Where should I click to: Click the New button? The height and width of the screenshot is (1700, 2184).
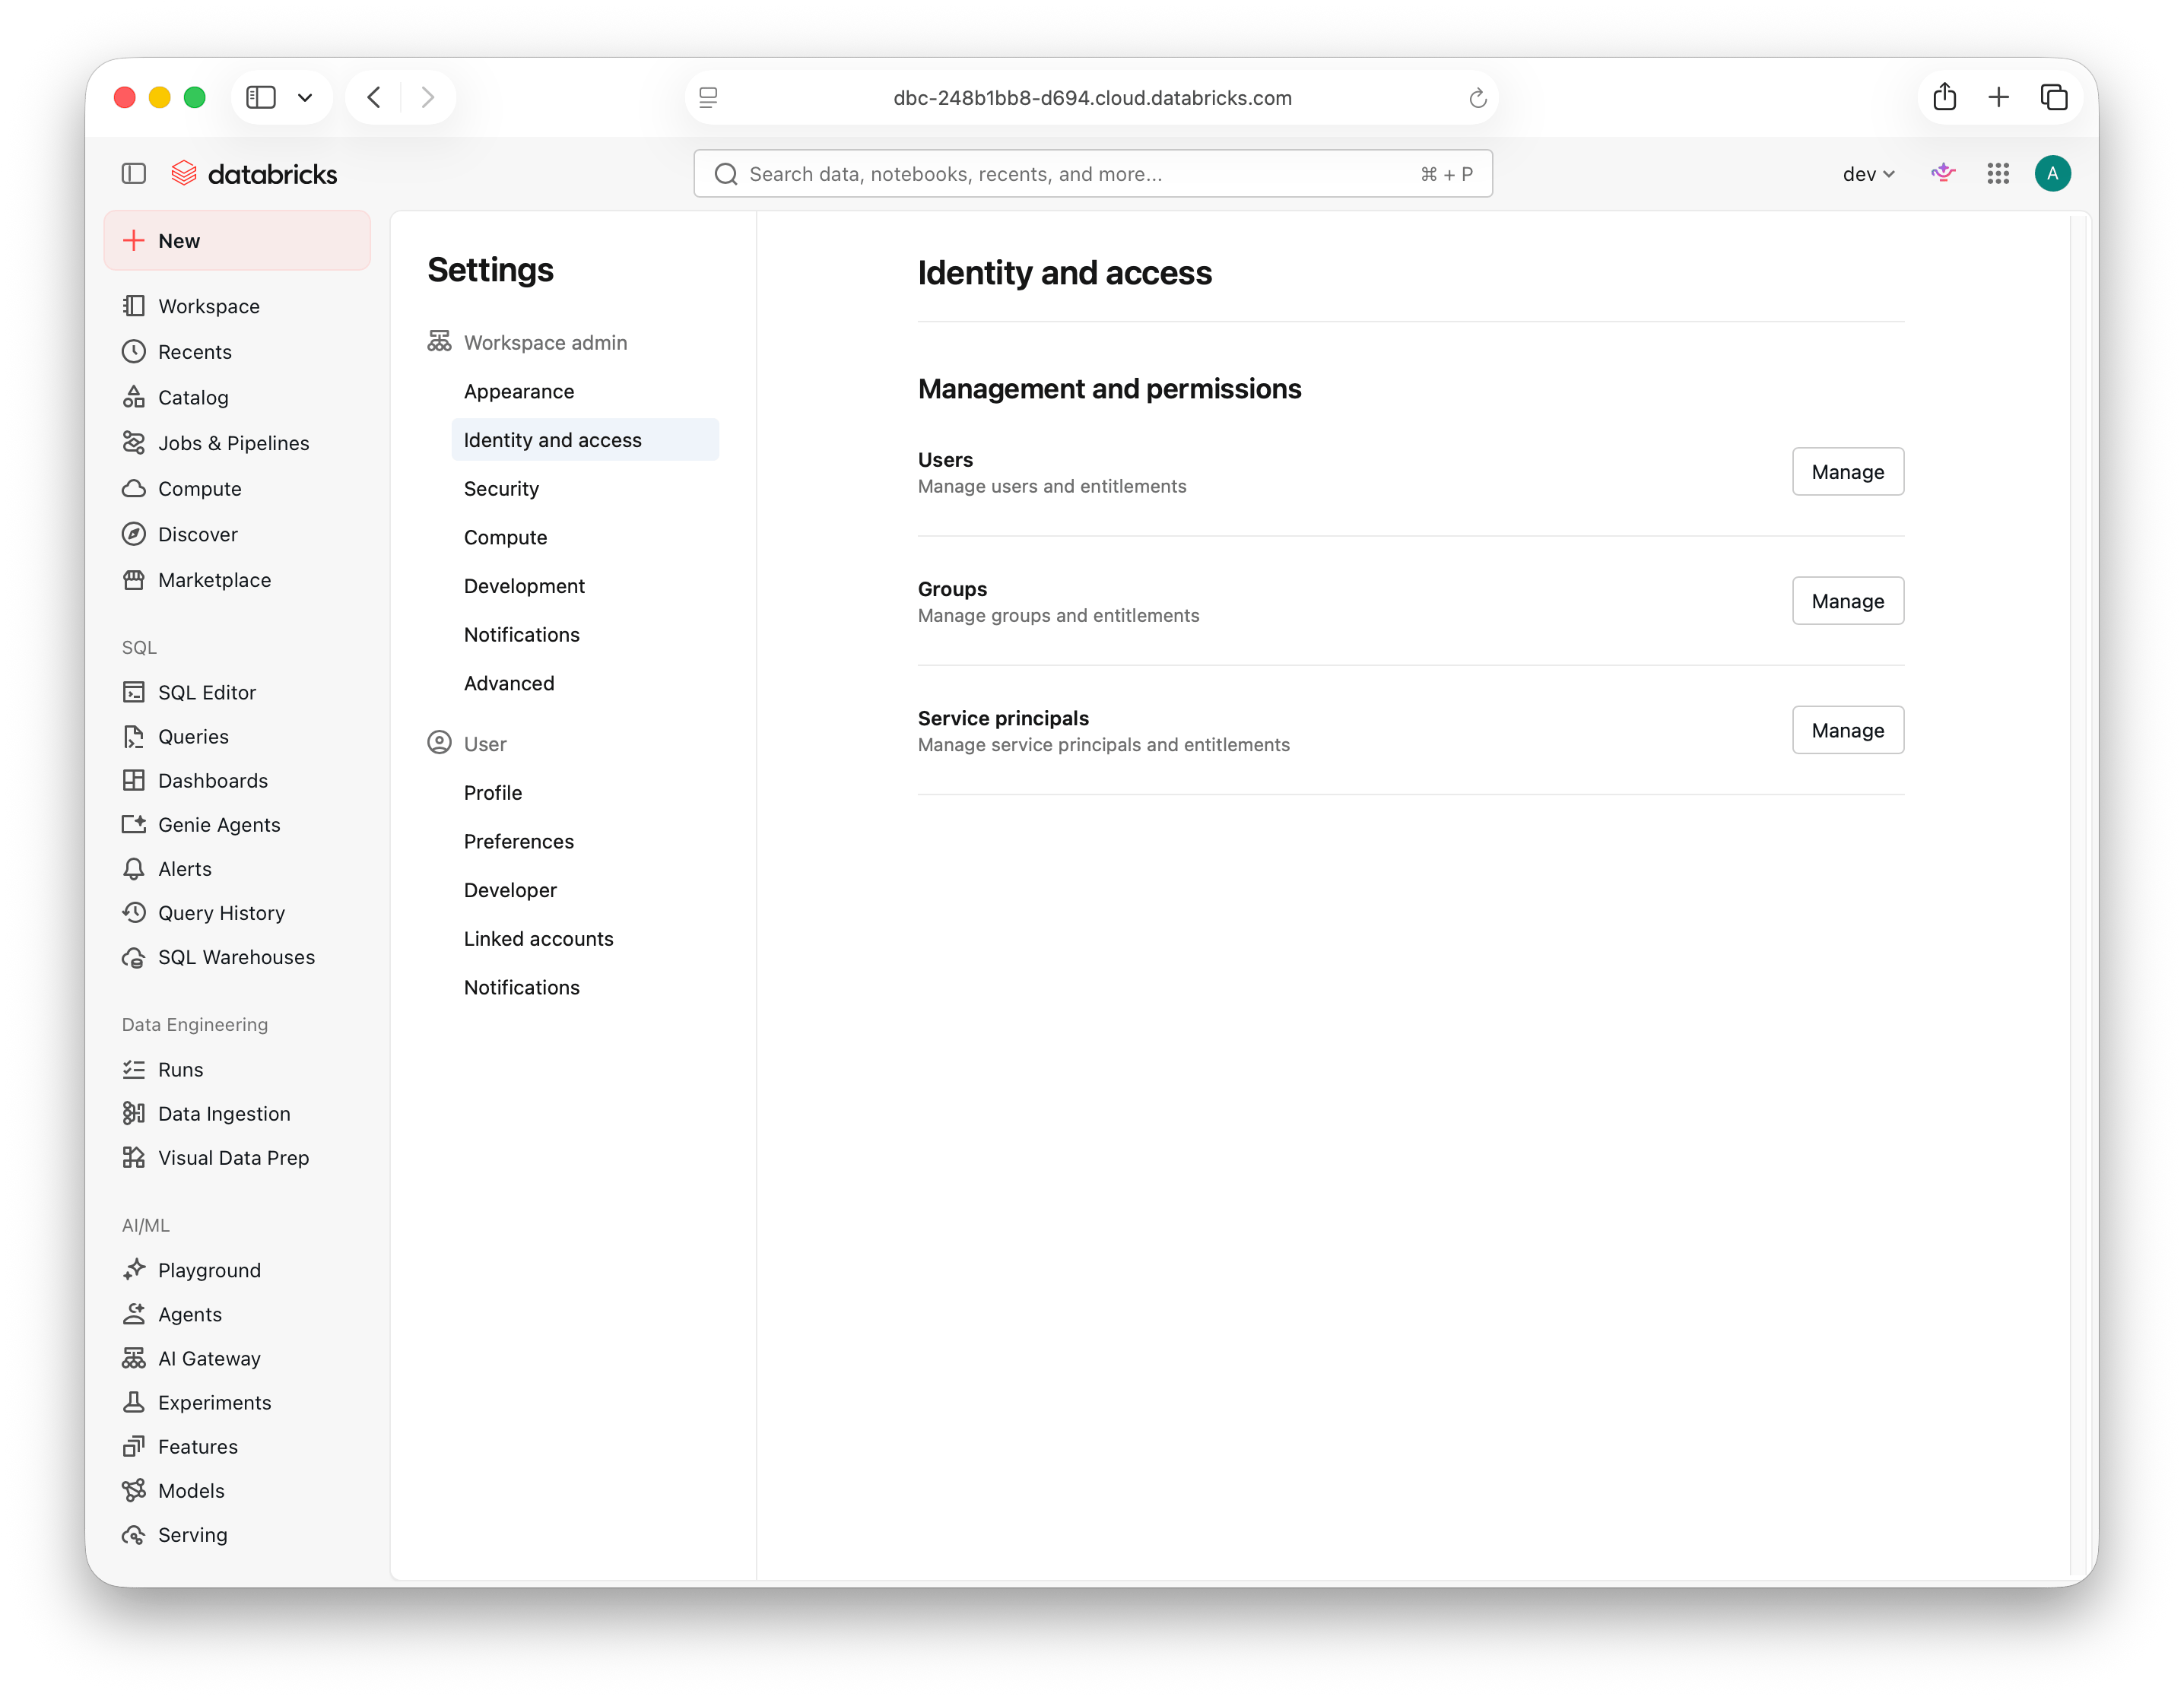[x=237, y=240]
